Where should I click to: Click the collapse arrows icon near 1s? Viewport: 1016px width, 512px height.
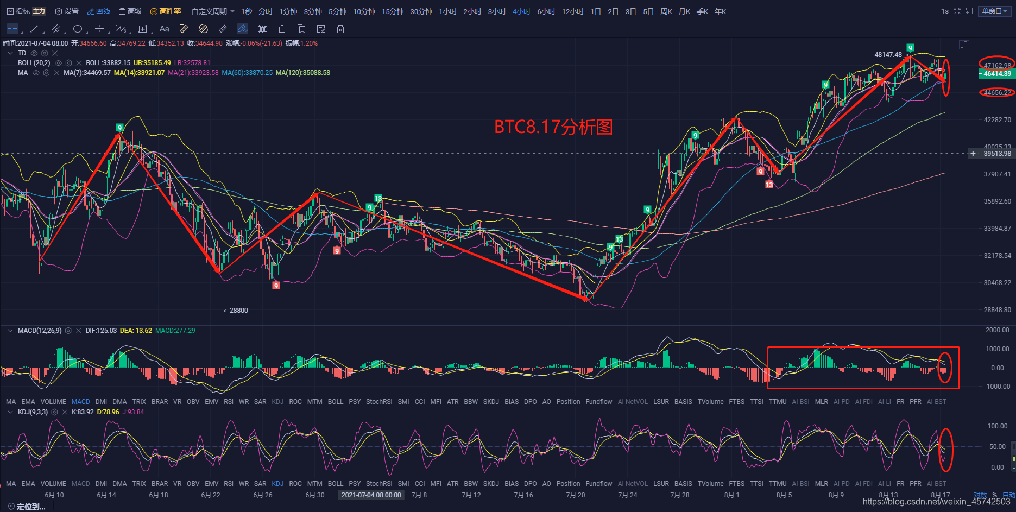[957, 11]
